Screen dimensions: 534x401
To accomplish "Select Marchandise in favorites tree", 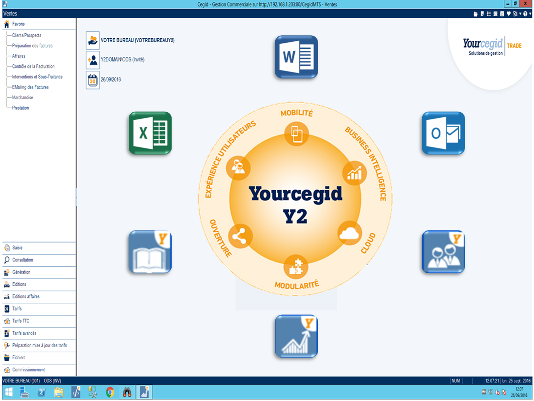I will [x=23, y=98].
